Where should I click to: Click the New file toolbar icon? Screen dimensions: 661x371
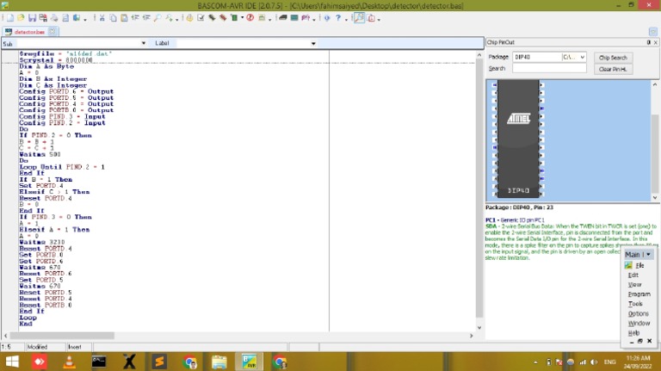click(x=8, y=17)
